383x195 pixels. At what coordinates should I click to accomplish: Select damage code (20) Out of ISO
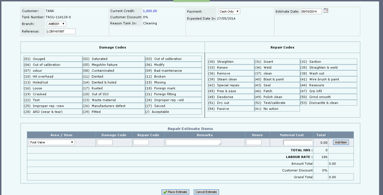click(x=114, y=94)
